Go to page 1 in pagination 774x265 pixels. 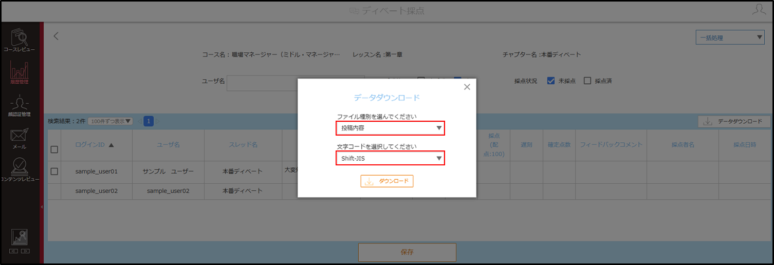(149, 121)
